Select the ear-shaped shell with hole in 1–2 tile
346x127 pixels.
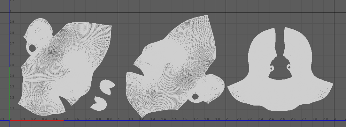click(206, 89)
